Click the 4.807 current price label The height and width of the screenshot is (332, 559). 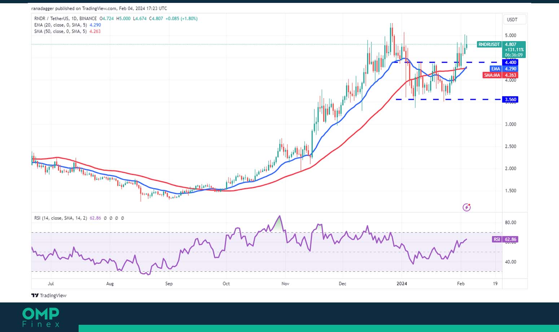tap(511, 44)
